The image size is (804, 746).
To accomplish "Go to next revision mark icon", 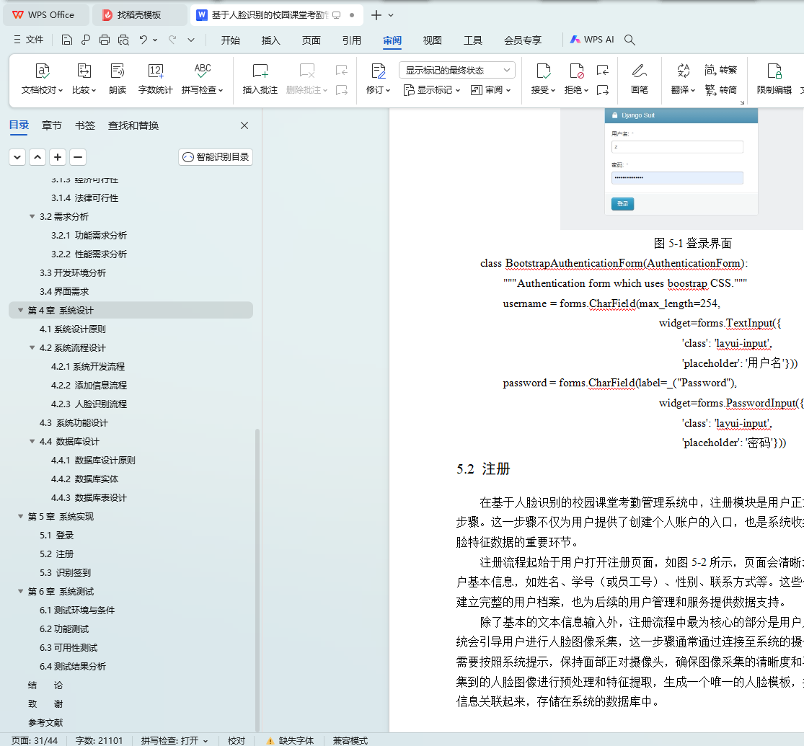I will (603, 90).
